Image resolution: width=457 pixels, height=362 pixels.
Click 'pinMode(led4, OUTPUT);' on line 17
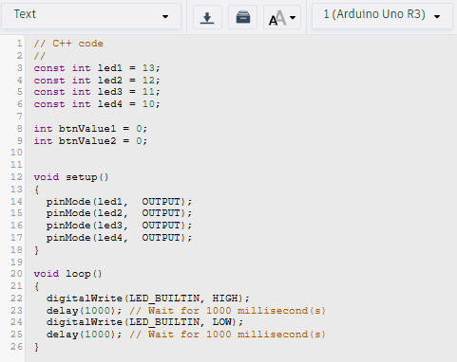[x=119, y=238]
